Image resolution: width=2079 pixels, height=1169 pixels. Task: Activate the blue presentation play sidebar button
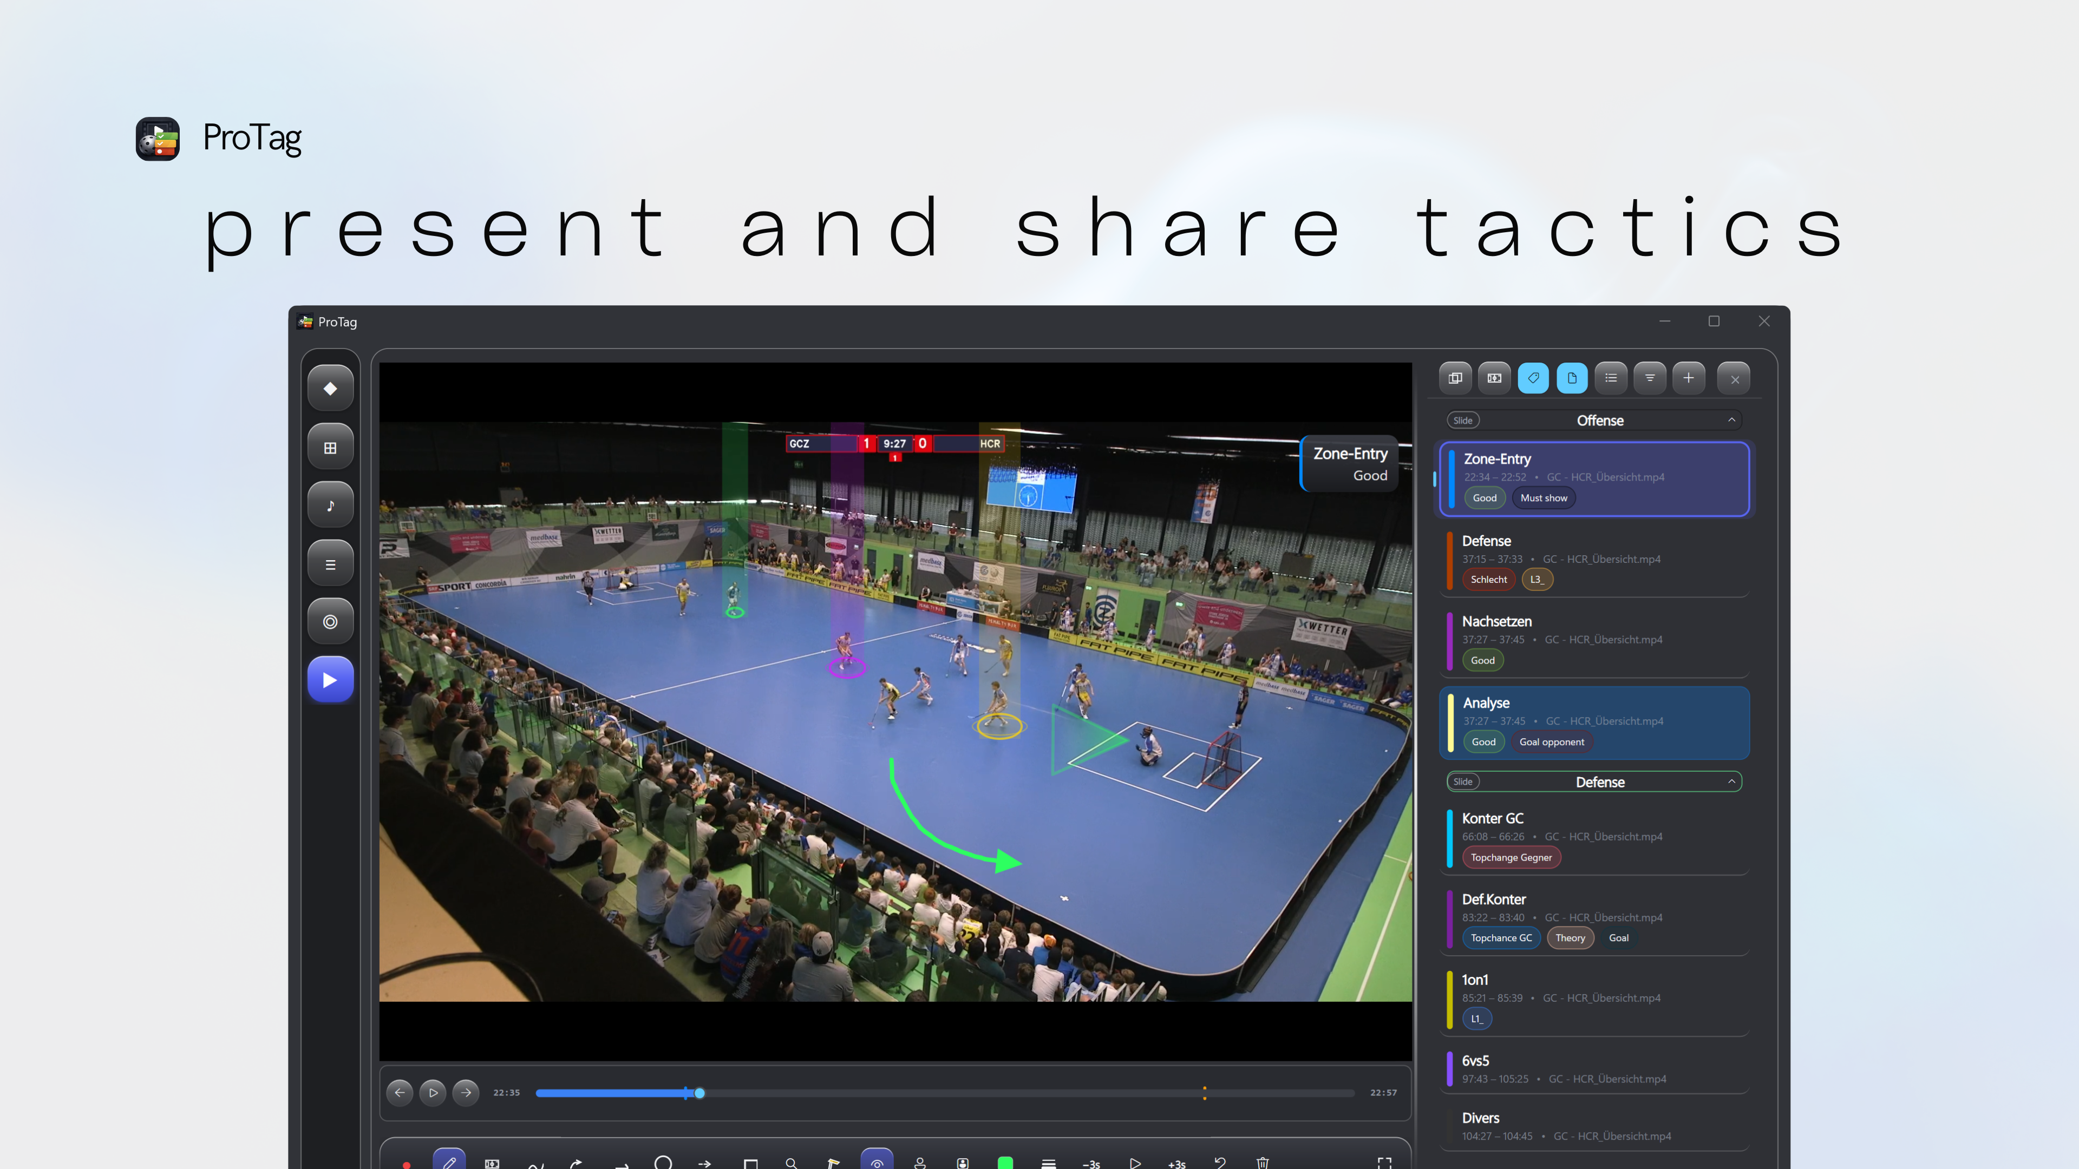click(x=330, y=680)
